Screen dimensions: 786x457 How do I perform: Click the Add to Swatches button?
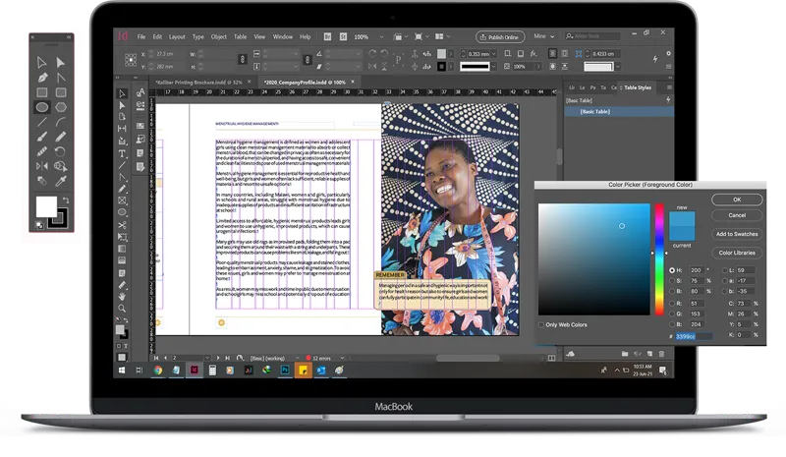pos(736,234)
